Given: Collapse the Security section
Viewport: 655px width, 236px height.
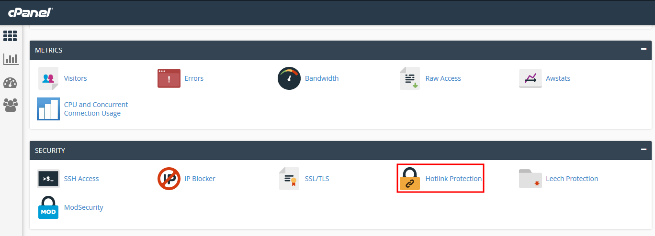Looking at the screenshot, I should (644, 150).
